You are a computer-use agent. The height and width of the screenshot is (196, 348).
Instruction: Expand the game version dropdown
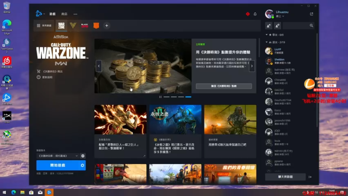(x=58, y=156)
